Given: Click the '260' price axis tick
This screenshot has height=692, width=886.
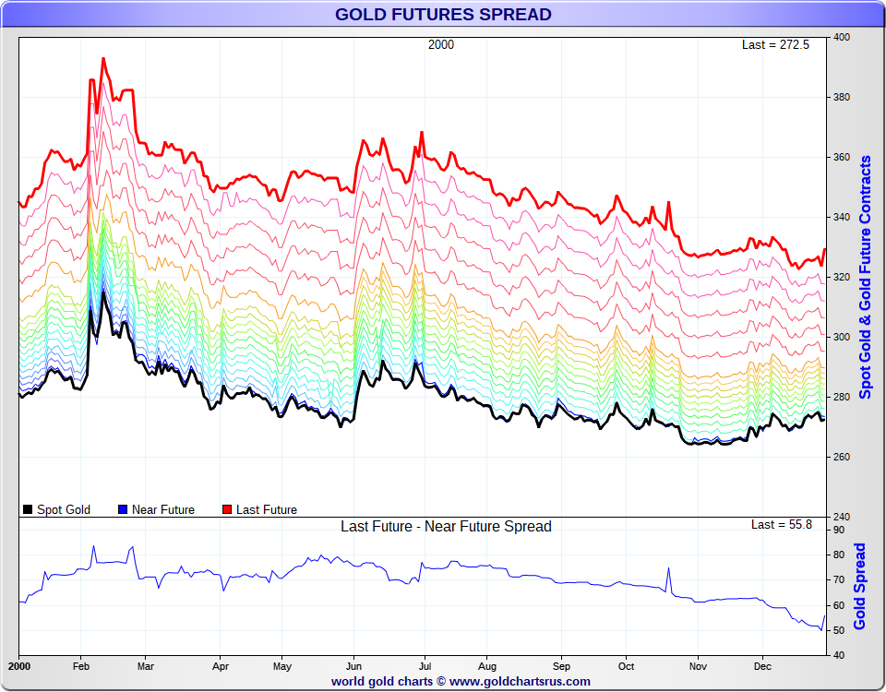Looking at the screenshot, I should [842, 457].
